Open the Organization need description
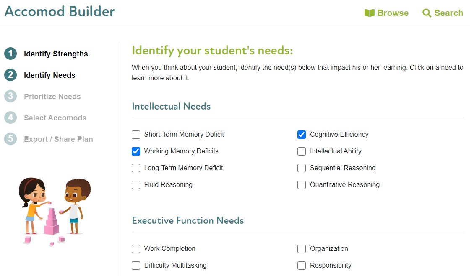The image size is (474, 276). pos(329,249)
